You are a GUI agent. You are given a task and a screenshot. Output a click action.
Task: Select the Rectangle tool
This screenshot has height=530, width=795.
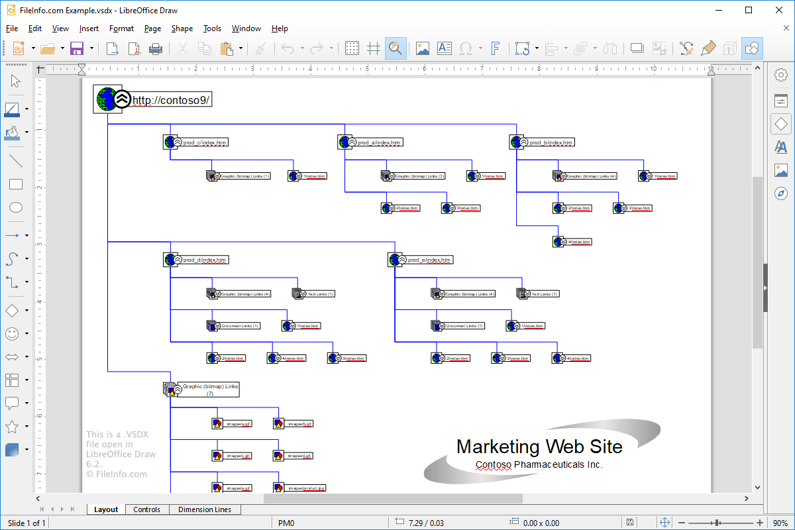15,184
